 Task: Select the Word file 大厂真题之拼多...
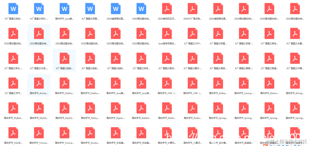13,9
